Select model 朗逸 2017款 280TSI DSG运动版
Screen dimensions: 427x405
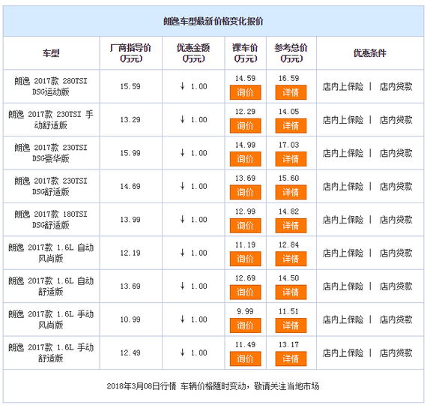tap(51, 86)
